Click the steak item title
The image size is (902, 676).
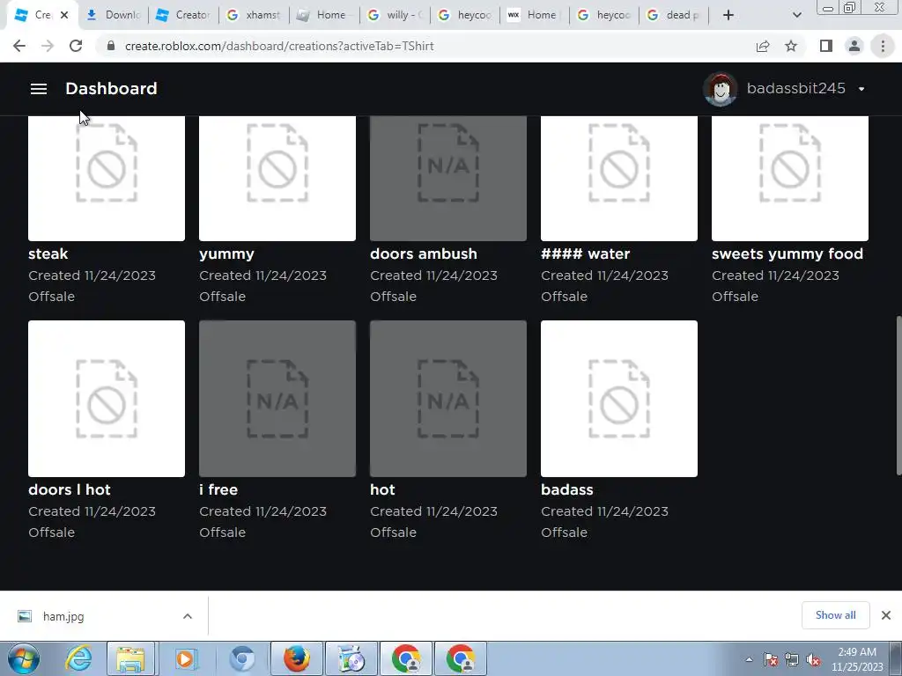pyautogui.click(x=48, y=253)
